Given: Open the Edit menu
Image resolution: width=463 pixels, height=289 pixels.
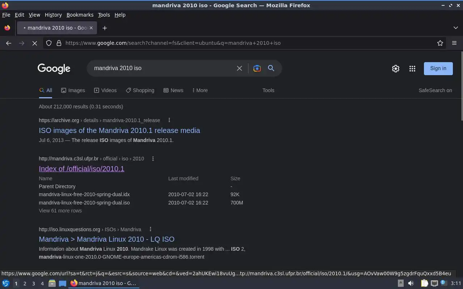Looking at the screenshot, I should point(20,15).
